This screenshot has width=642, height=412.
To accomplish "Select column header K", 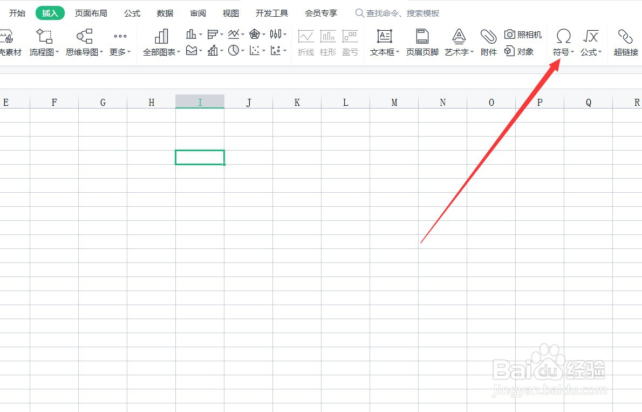I will pyautogui.click(x=297, y=102).
